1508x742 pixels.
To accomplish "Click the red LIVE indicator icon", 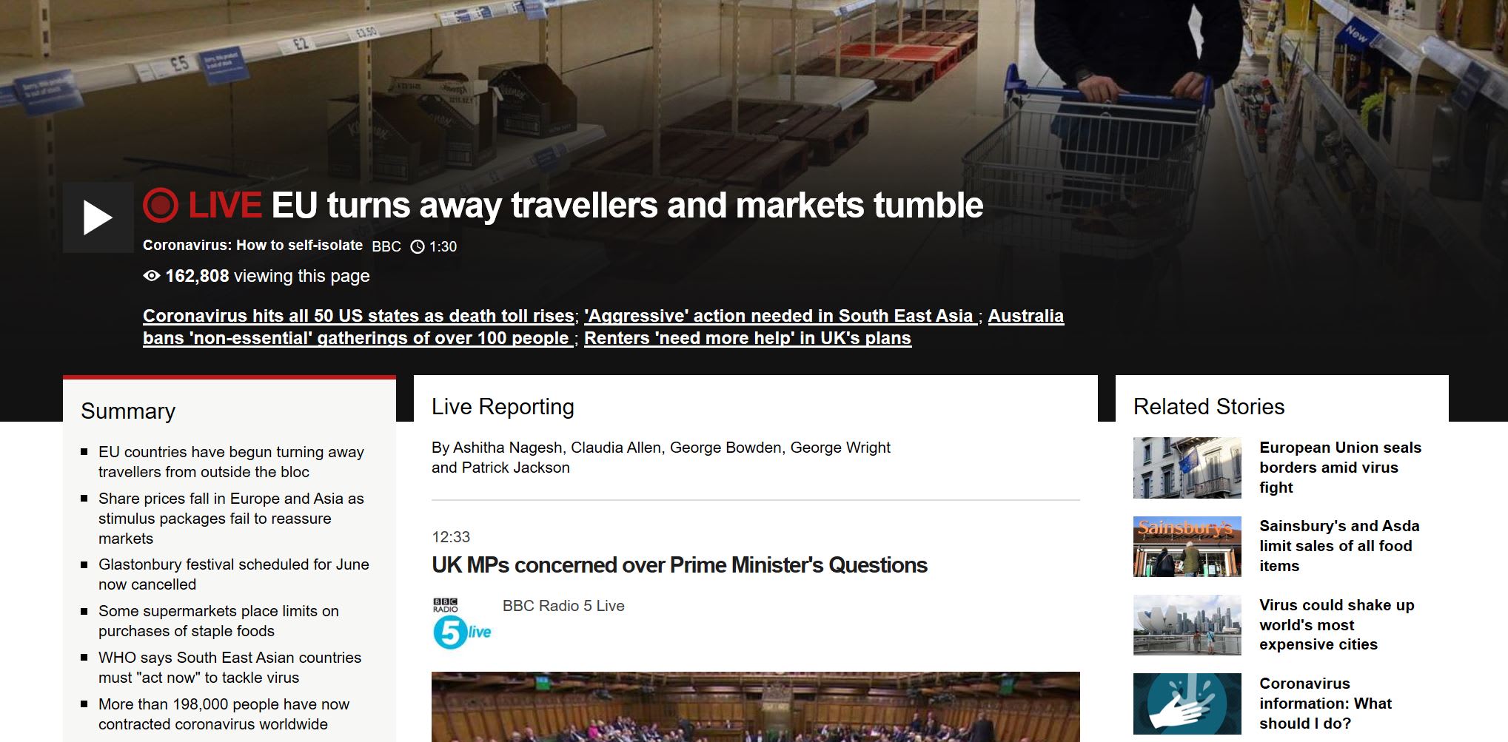I will 161,206.
